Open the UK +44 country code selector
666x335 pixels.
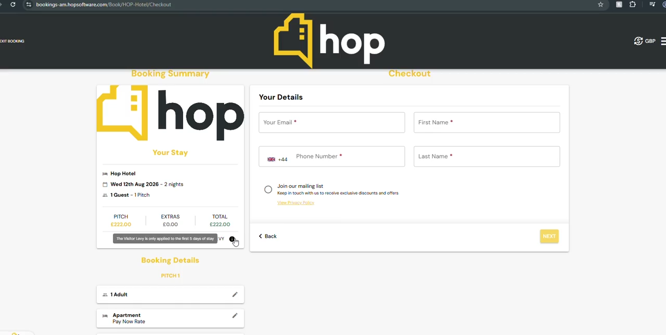point(277,159)
